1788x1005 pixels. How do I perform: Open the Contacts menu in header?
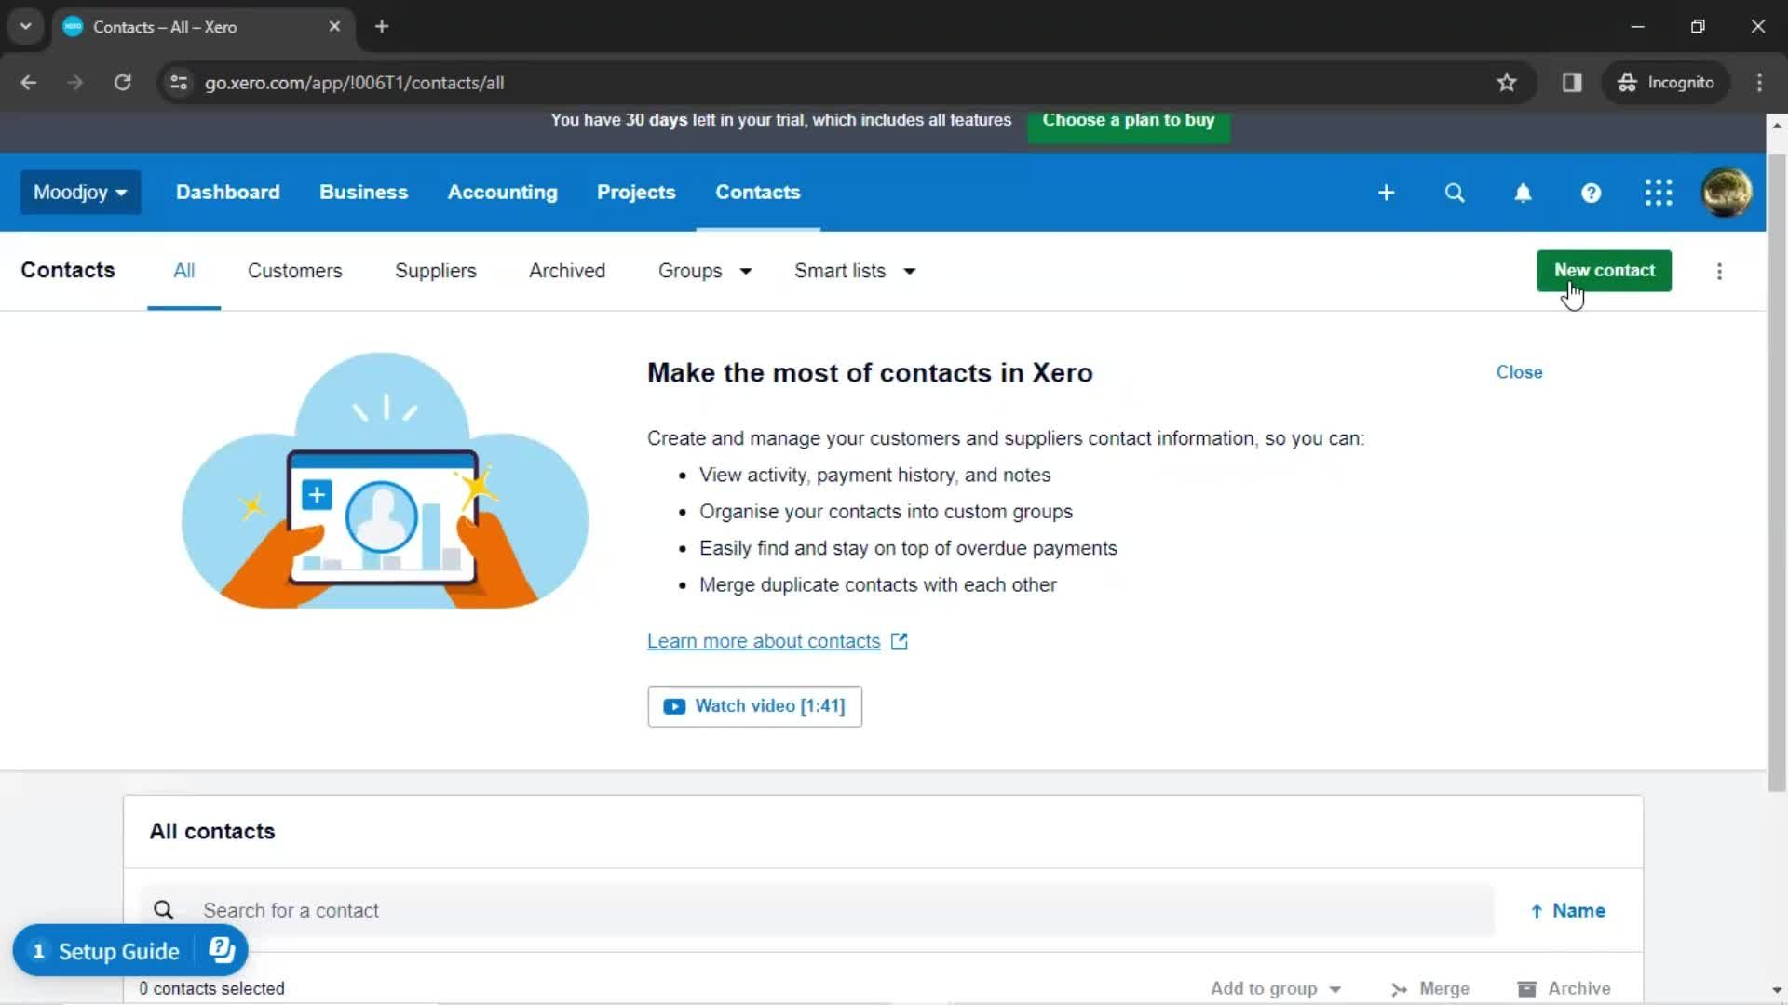[x=757, y=193]
